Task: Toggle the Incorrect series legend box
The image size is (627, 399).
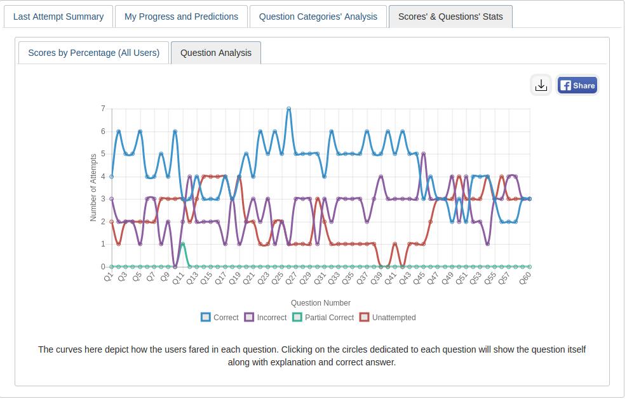Action: click(x=249, y=317)
